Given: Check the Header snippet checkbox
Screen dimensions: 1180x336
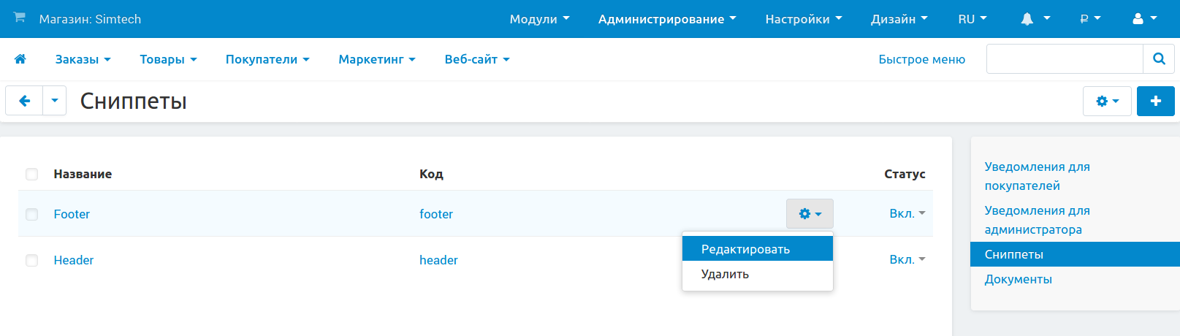Looking at the screenshot, I should click(x=31, y=260).
